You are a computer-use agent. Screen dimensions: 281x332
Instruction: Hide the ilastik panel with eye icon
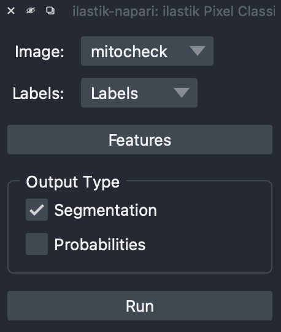[31, 10]
